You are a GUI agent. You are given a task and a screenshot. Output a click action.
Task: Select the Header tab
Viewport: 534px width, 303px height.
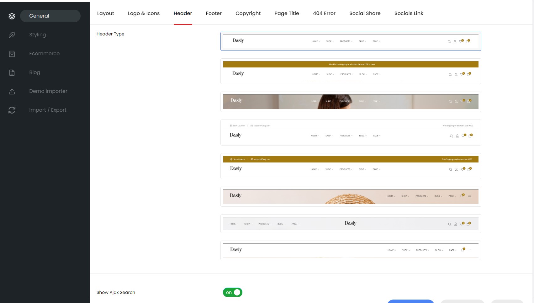pos(183,13)
